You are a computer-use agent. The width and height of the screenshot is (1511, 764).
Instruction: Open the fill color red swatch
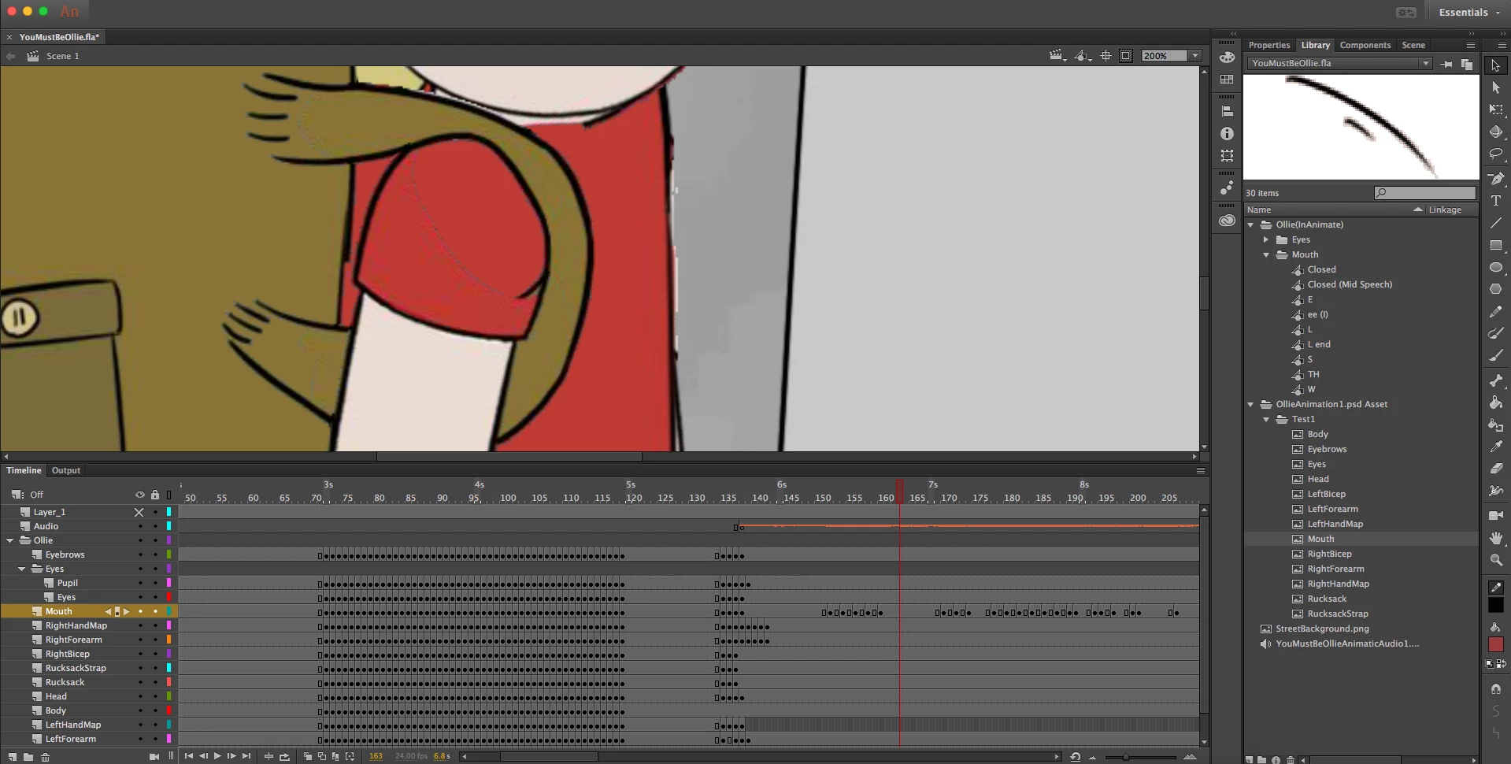tap(1496, 644)
